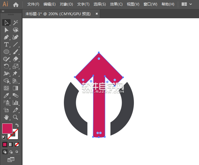
Task: Reset to default fill and stroke
Action: click(4, 137)
